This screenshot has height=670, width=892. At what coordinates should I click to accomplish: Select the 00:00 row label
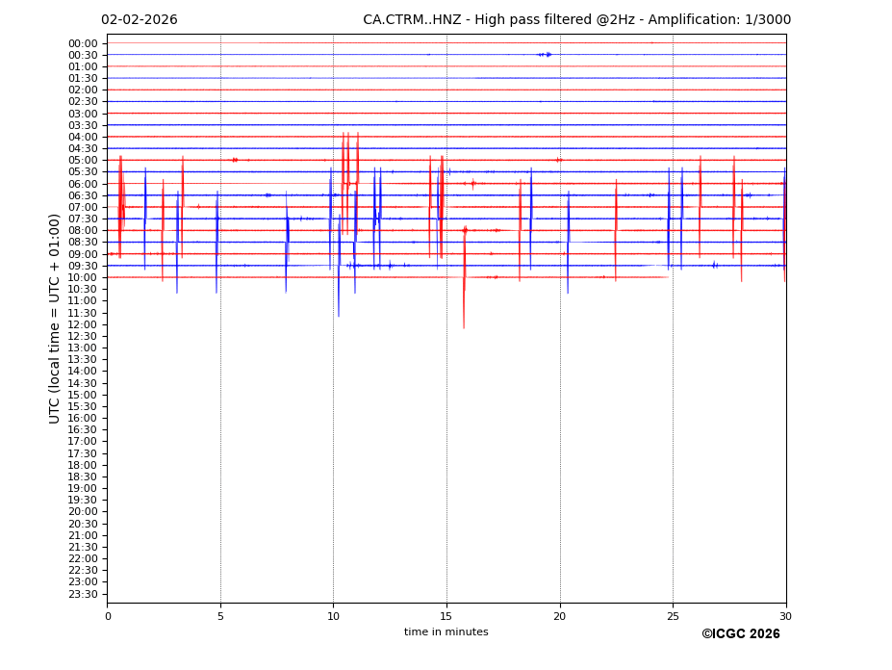pyautogui.click(x=83, y=43)
